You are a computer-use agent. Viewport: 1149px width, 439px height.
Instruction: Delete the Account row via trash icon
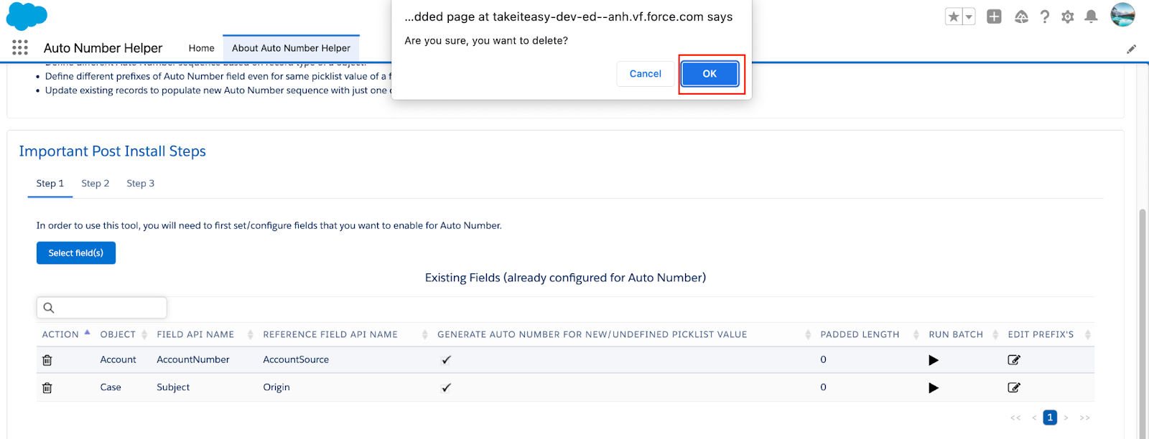click(47, 360)
